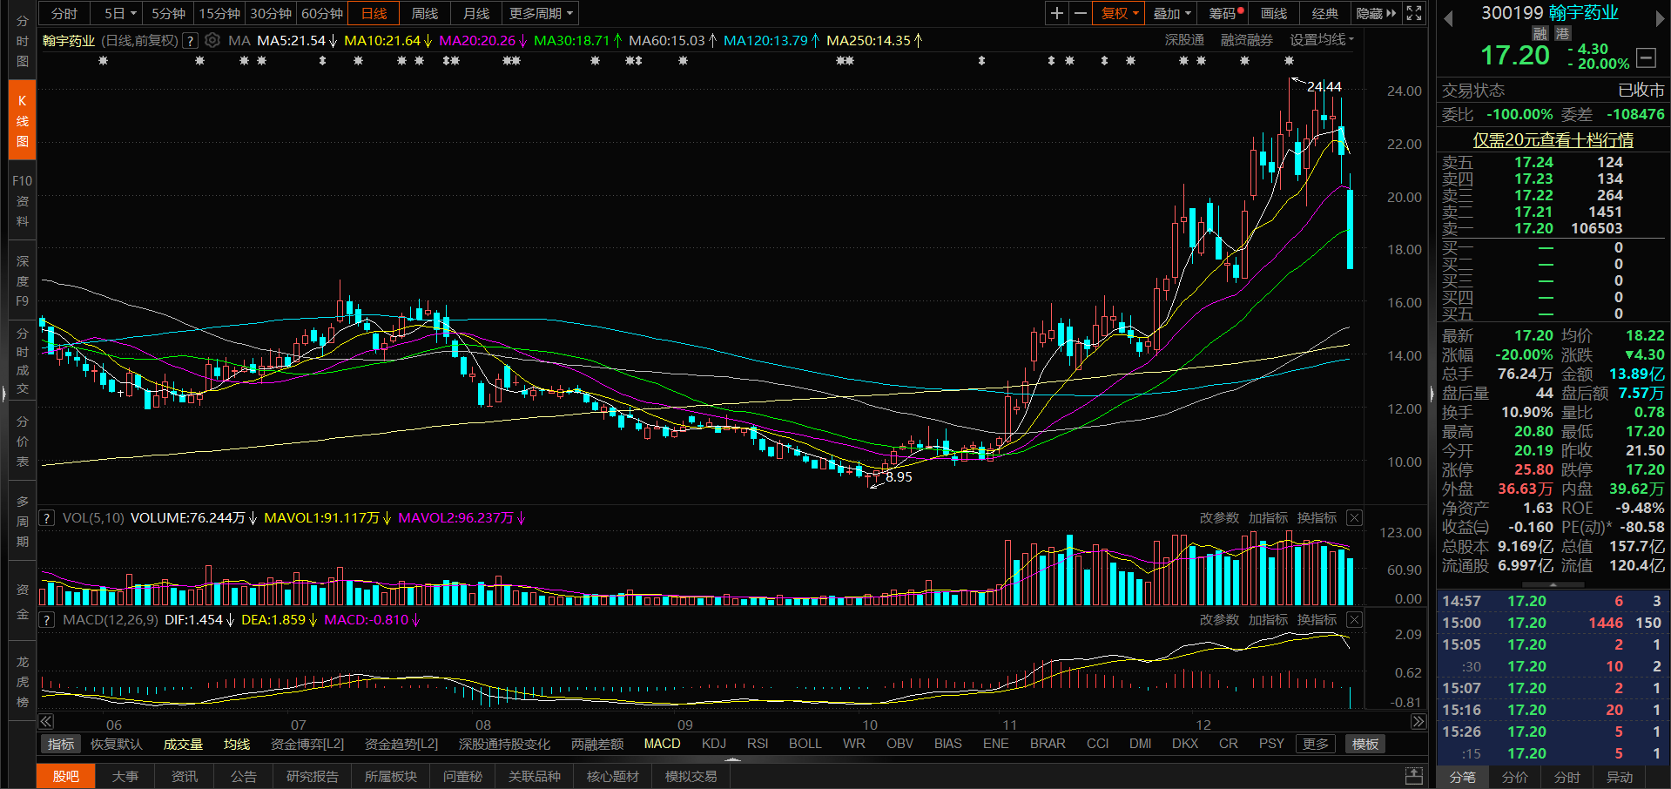Toggle BOLL indicator
The width and height of the screenshot is (1671, 789).
click(805, 744)
